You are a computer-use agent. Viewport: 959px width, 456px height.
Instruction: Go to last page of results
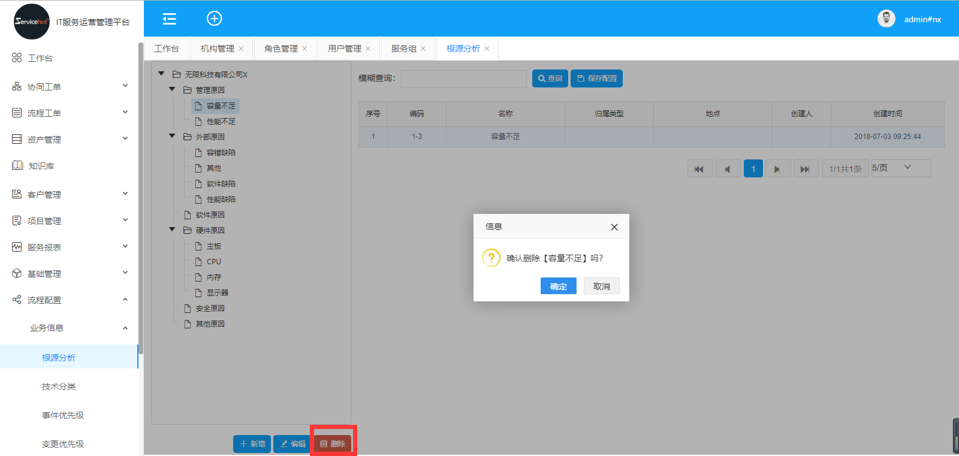(x=805, y=169)
